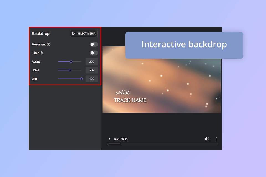
Task: Click the 'artist' script text in preview
Action: [123, 92]
